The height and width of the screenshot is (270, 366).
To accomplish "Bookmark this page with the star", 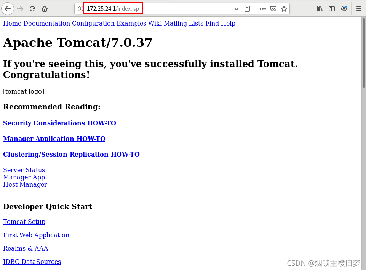I will pyautogui.click(x=284, y=9).
